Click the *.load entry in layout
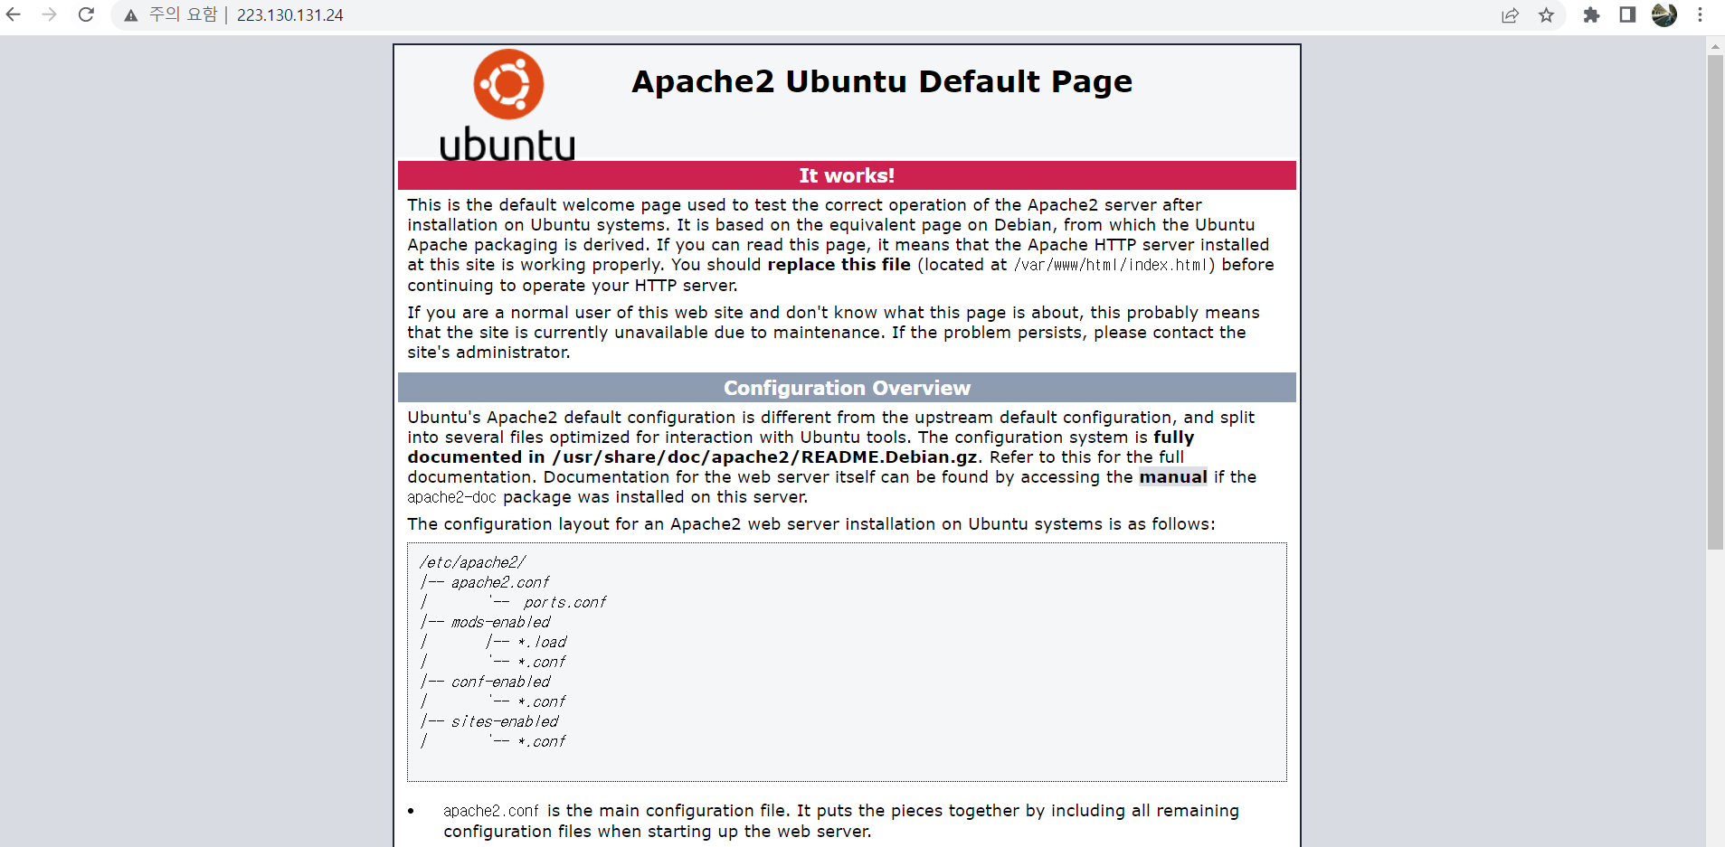The width and height of the screenshot is (1725, 847). pyautogui.click(x=542, y=642)
